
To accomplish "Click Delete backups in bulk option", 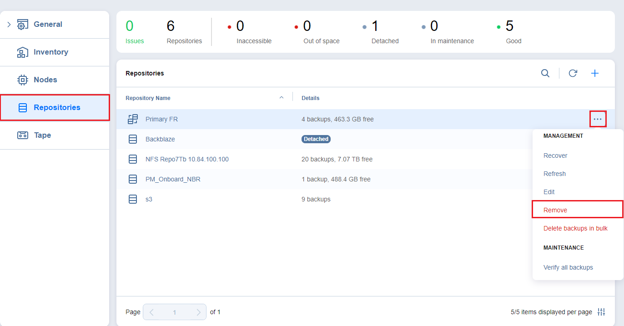I will pyautogui.click(x=575, y=228).
